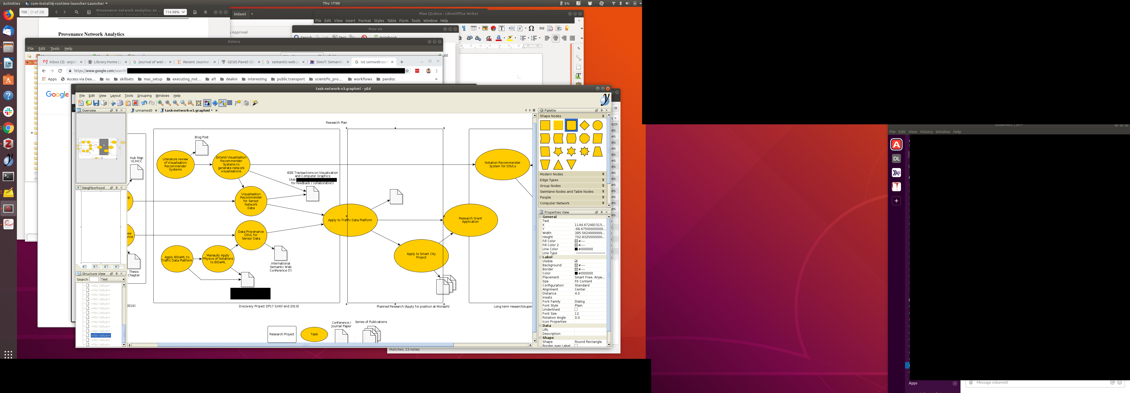
Task: Open the Layout menu in yEd
Action: point(115,95)
